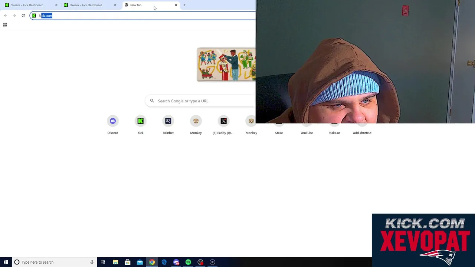Open Microsoft Edge from taskbar
This screenshot has width=475, height=267.
pyautogui.click(x=164, y=262)
